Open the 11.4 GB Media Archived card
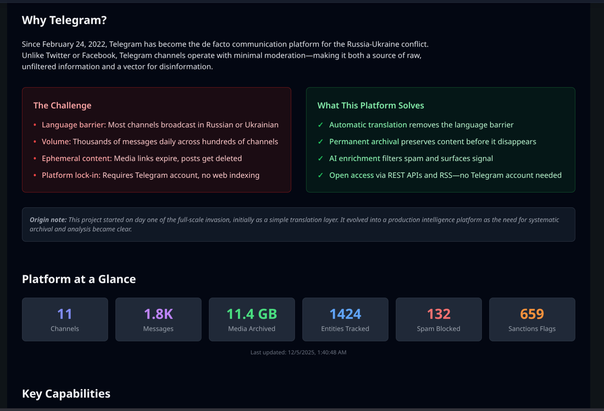The image size is (604, 411). [252, 319]
